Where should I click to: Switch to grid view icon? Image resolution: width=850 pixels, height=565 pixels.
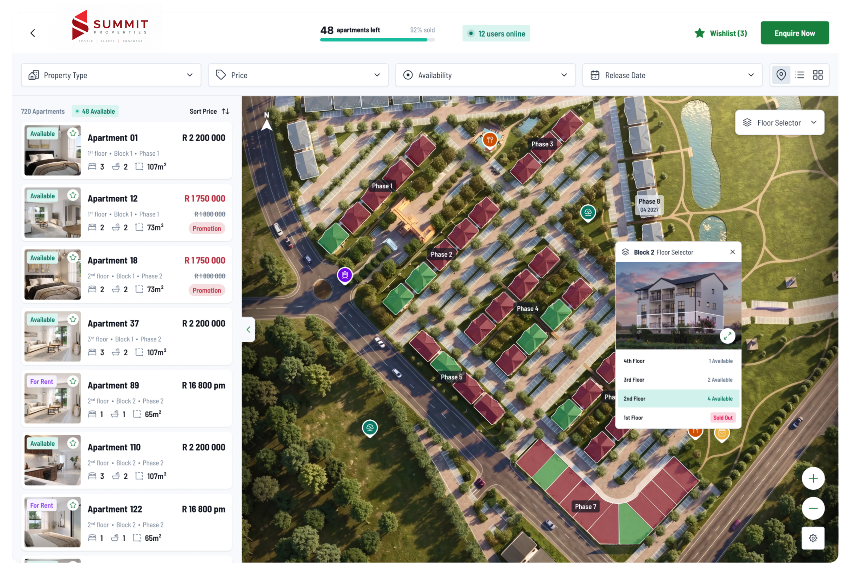click(x=817, y=75)
